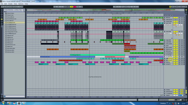
Task: Fold the snare 808 track
Action: point(164,32)
